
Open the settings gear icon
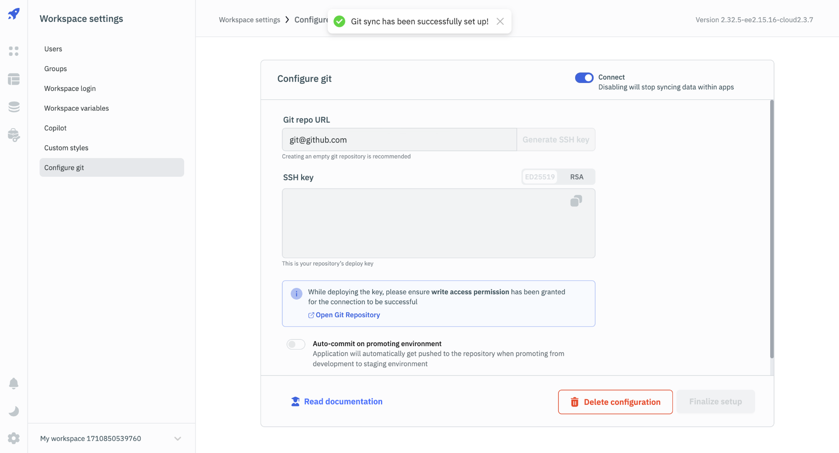[x=14, y=438]
